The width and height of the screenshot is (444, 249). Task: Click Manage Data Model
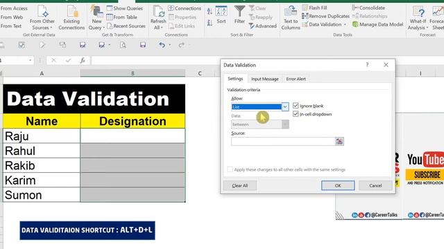point(377,25)
